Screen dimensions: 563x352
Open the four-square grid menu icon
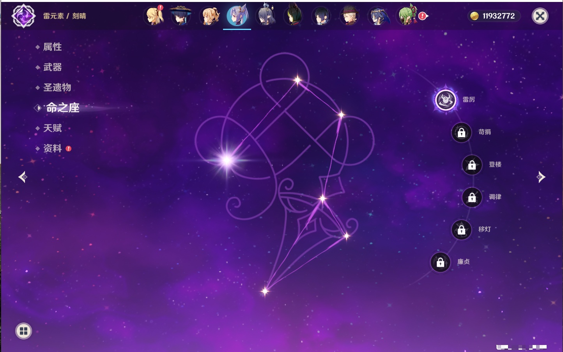(x=23, y=331)
